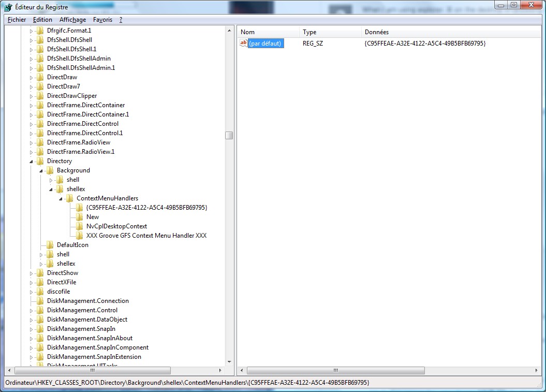Click the folder icon of New key
546x392 pixels.
coord(79,217)
